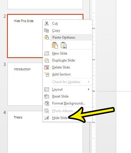Select Delete Slide menu entry
The height and width of the screenshot is (153, 131).
pos(68,67)
